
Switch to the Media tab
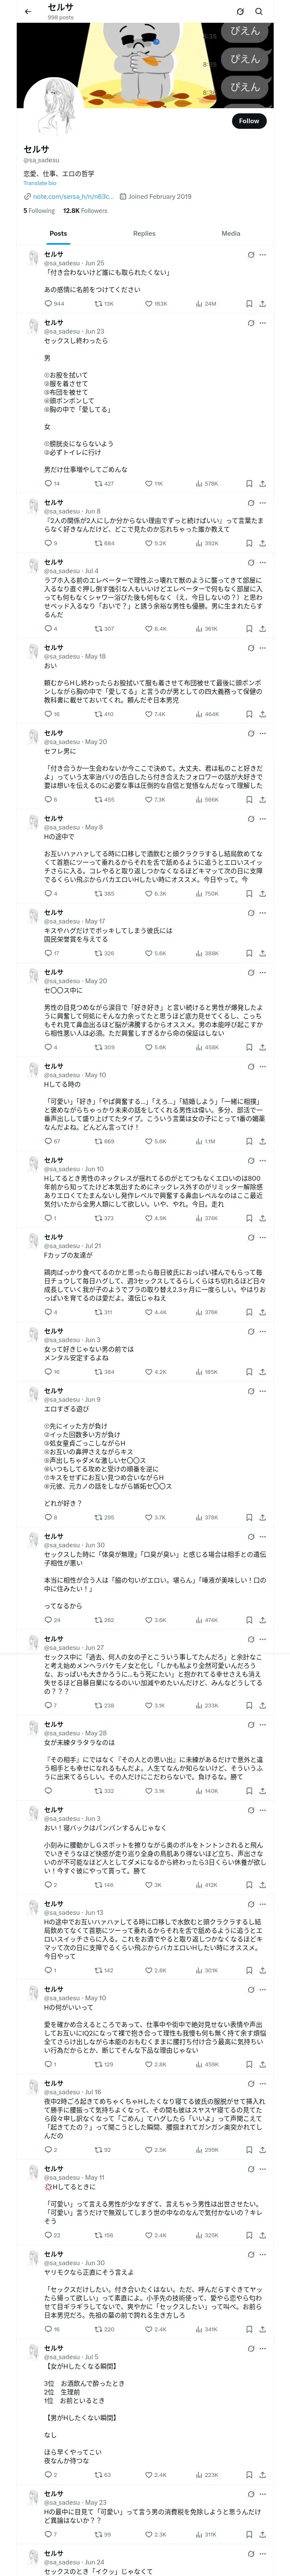pos(231,233)
